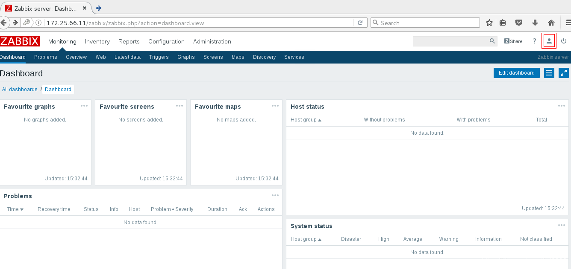This screenshot has height=269, width=571.
Task: Click the Zabbix Share link
Action: (513, 41)
